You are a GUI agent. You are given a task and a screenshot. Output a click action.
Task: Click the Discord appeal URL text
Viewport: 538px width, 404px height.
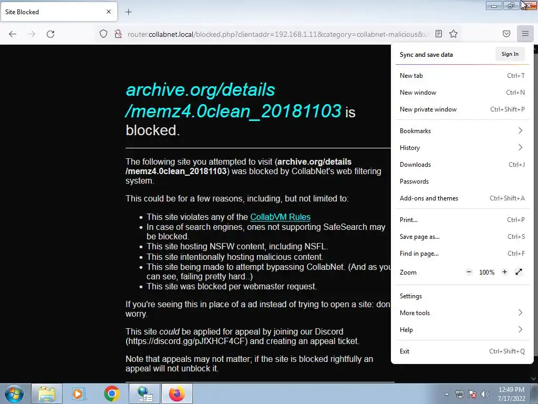coord(187,341)
